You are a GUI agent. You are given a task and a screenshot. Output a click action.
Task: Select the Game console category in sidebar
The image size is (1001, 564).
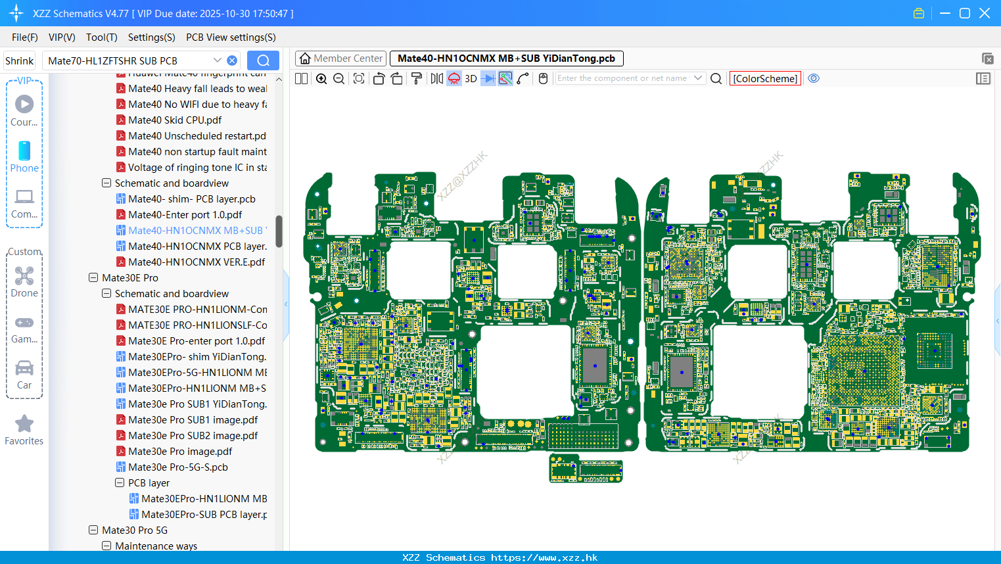tap(24, 329)
